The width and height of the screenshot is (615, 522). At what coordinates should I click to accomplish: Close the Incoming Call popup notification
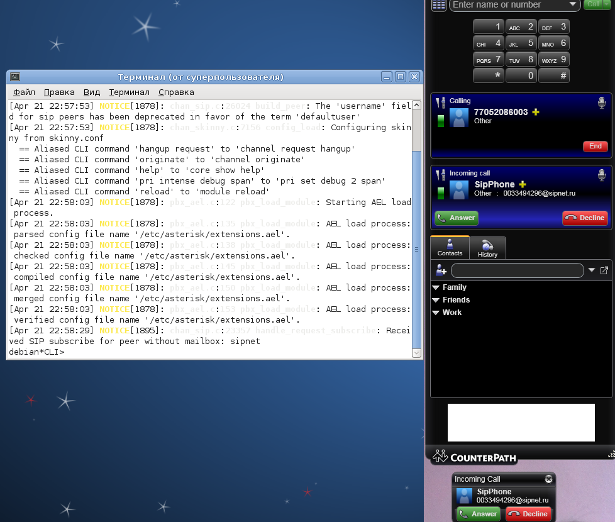tap(548, 479)
